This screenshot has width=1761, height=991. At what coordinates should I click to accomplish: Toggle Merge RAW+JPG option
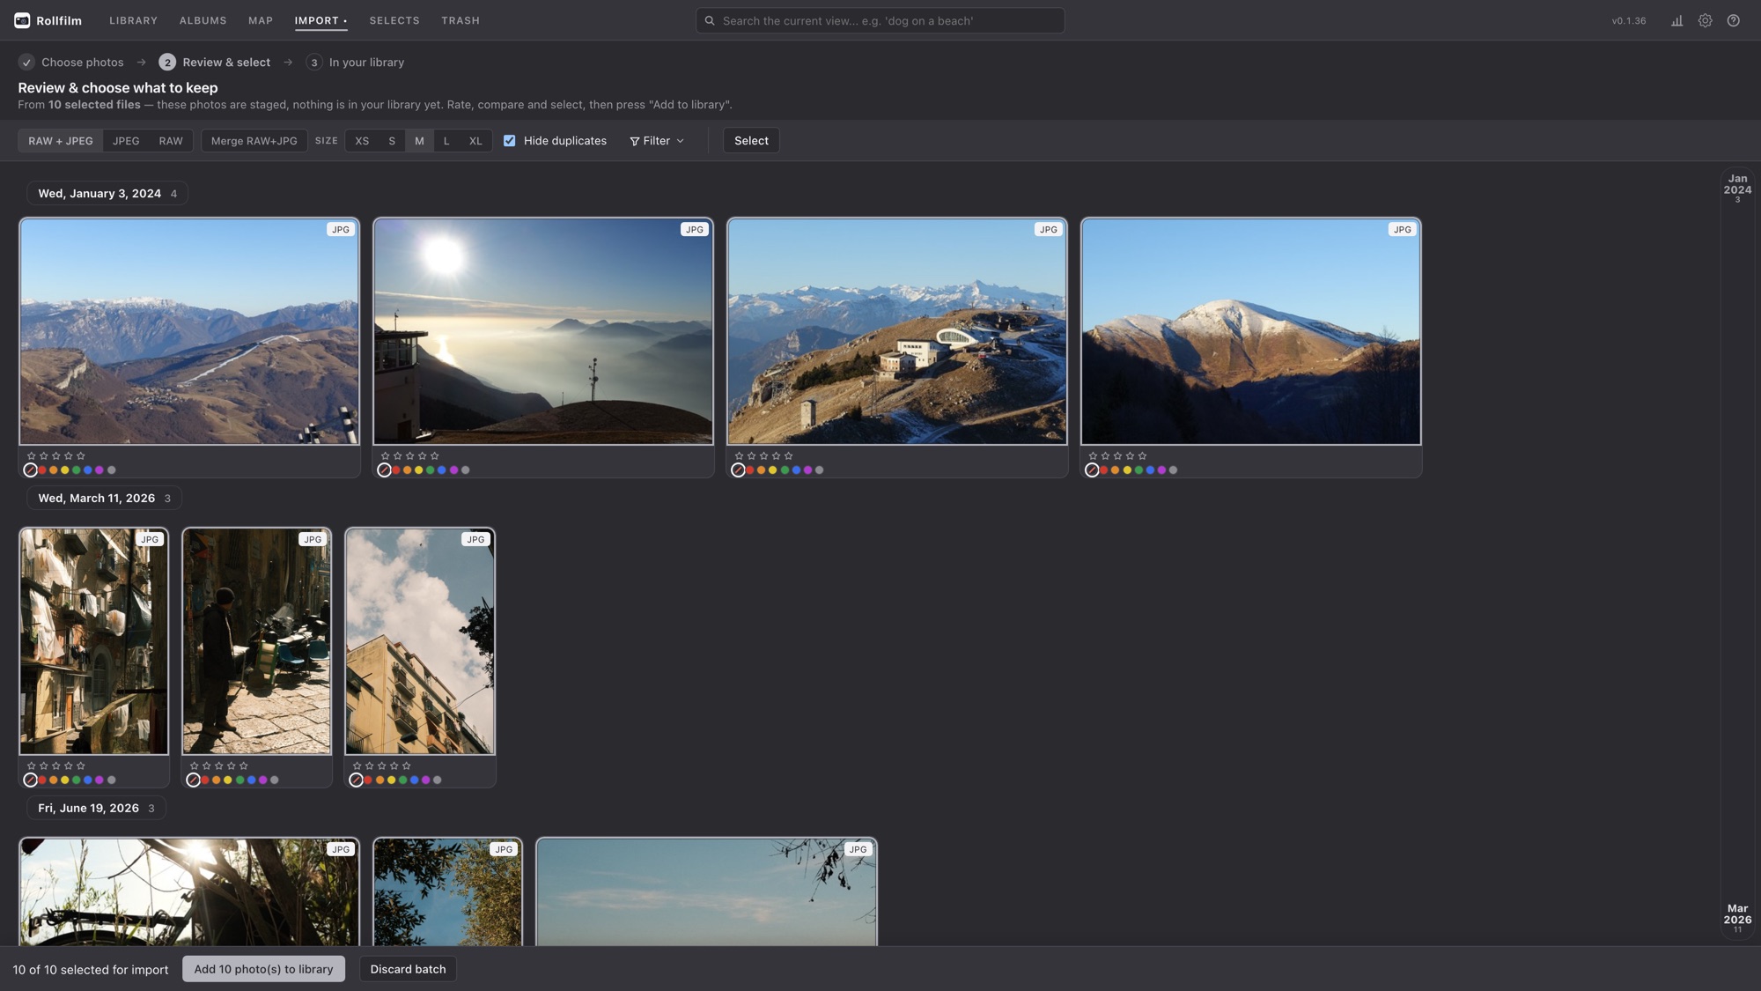254,141
